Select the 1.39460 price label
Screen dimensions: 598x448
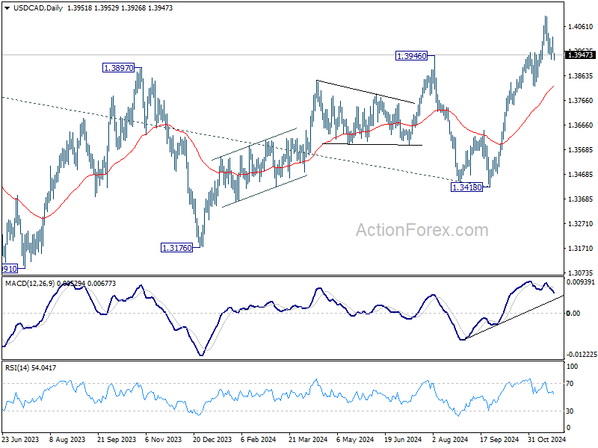[x=412, y=56]
